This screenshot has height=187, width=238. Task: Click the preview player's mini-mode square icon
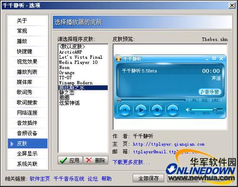214,58
